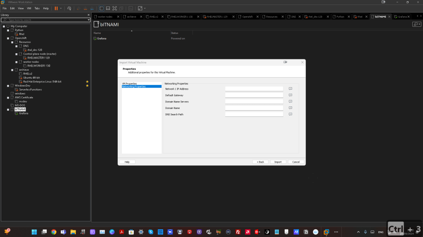The height and width of the screenshot is (237, 423).
Task: Click the console view toolbar icon
Action: click(x=131, y=8)
